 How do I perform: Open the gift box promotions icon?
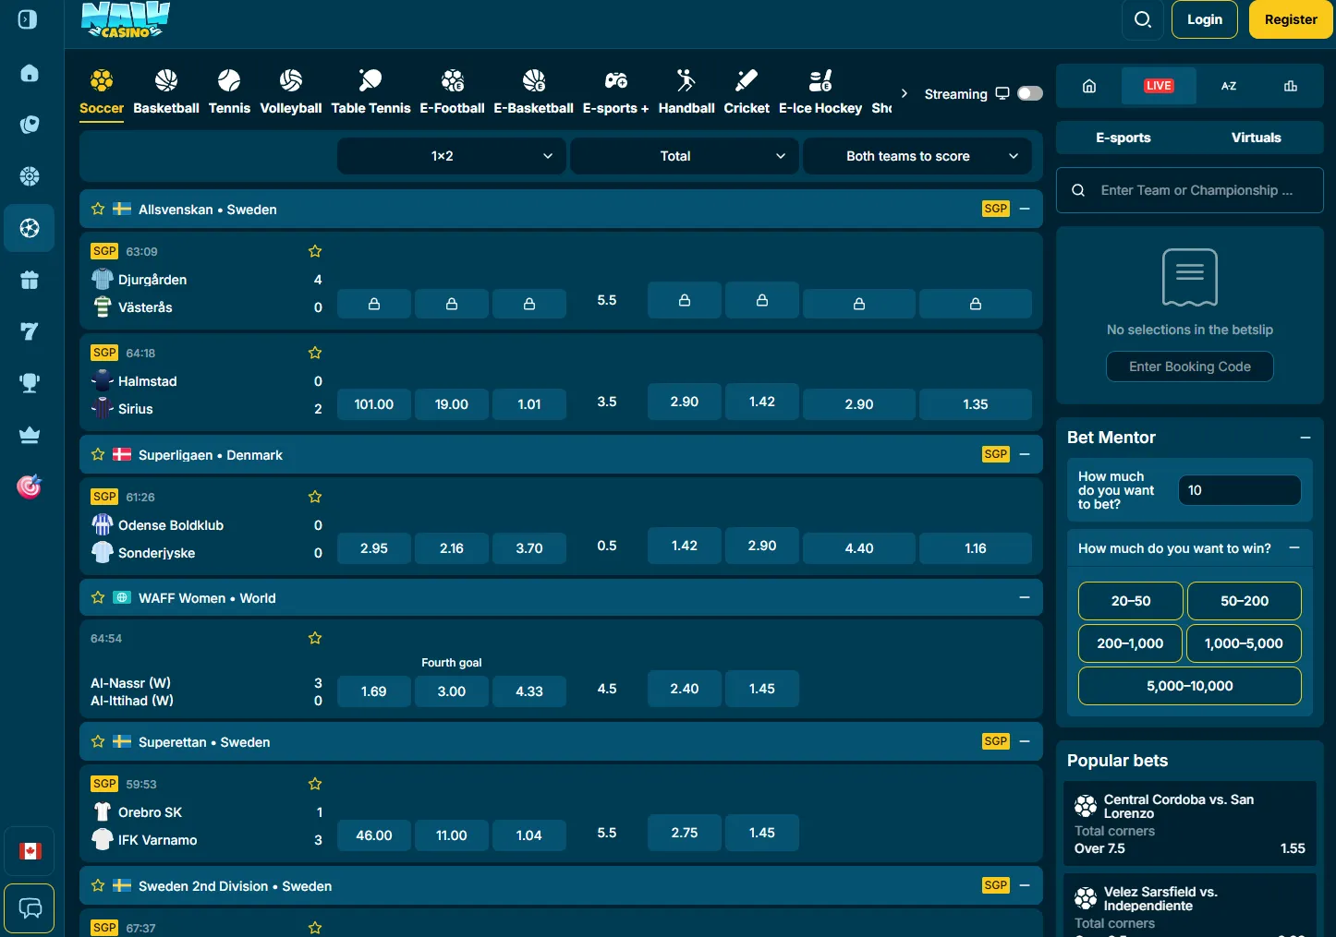pyautogui.click(x=30, y=280)
